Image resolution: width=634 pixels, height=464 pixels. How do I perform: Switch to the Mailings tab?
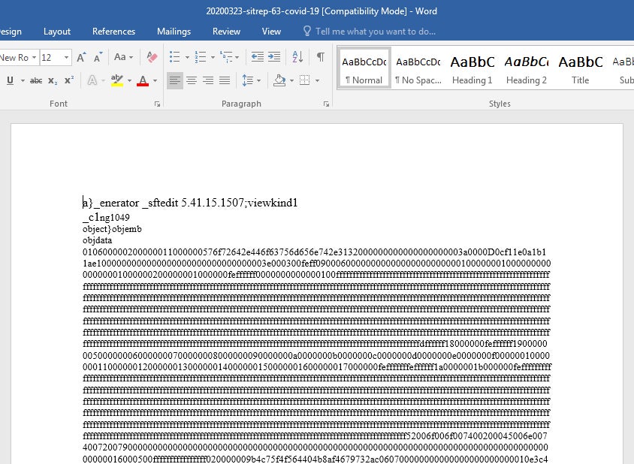(x=174, y=32)
